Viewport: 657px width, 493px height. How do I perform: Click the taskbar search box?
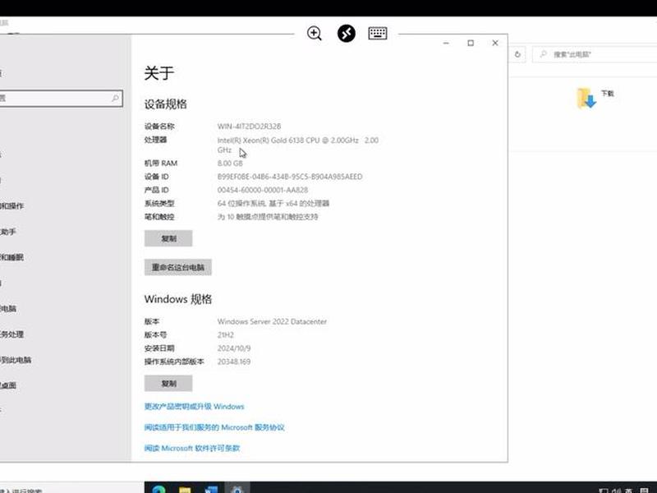click(x=71, y=489)
